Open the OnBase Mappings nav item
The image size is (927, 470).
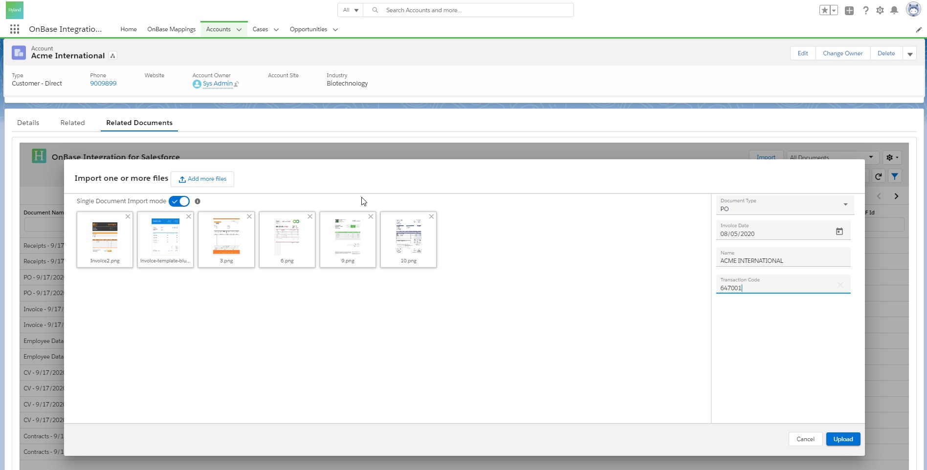click(x=171, y=29)
